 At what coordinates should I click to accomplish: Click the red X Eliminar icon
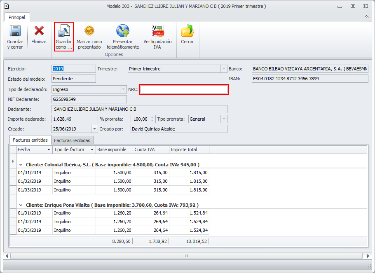coord(39,31)
